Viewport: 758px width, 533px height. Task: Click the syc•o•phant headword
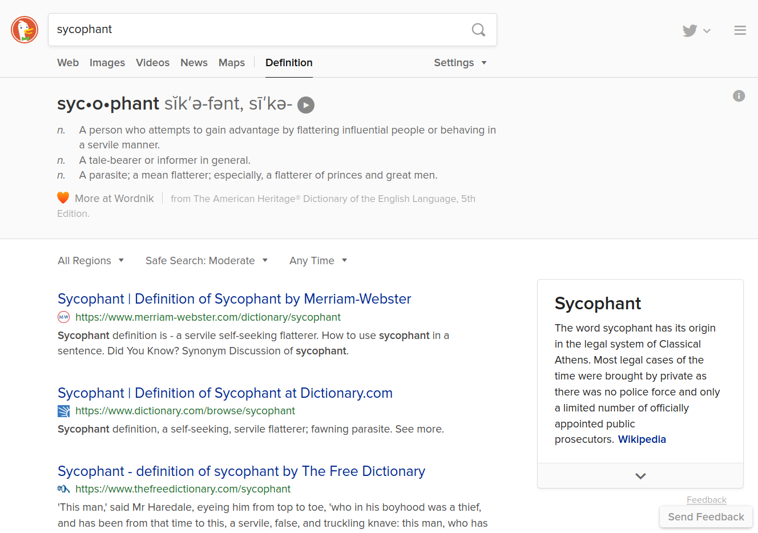pyautogui.click(x=108, y=104)
